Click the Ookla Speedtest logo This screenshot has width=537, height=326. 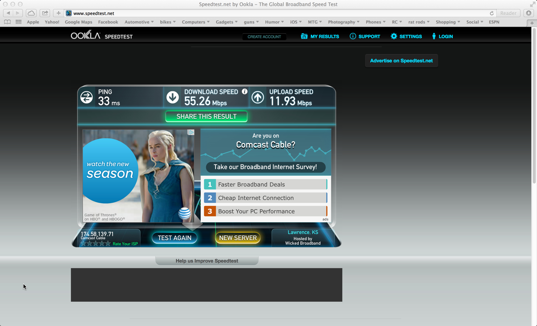(102, 35)
